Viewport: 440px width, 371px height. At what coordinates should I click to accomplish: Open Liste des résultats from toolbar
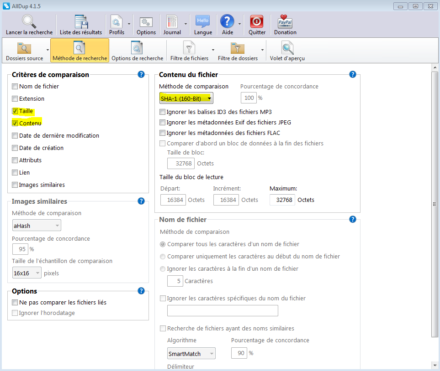81,22
